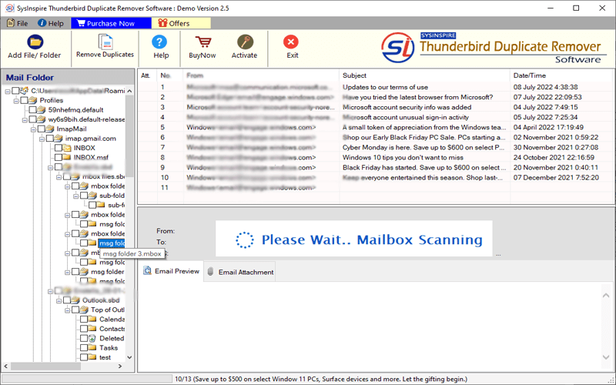Tick the Deleted folder checkbox
The height and width of the screenshot is (385, 616).
(x=84, y=338)
